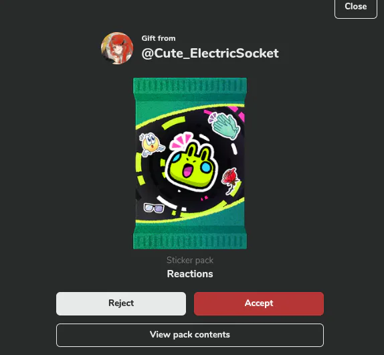Click the top crimped edge of pack
Viewport: 384px width, 355px height.
pos(190,86)
